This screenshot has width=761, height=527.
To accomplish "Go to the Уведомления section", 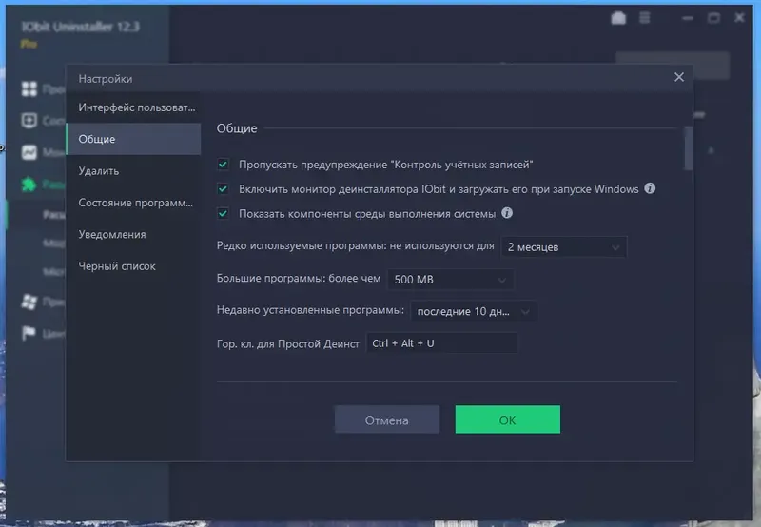I will (x=133, y=234).
